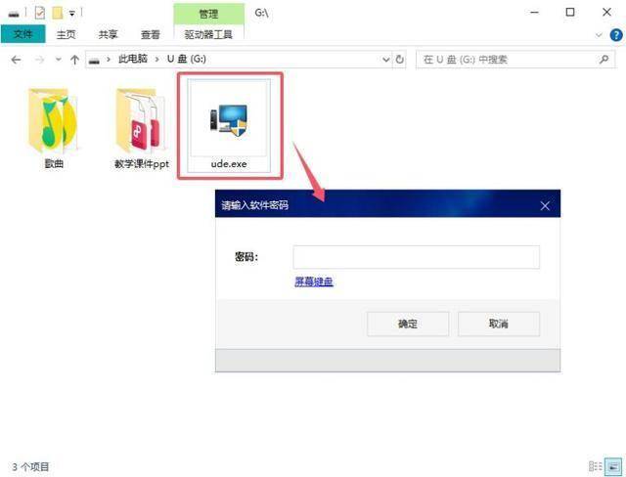Click U 盘 (G:) in address path
Image resolution: width=626 pixels, height=477 pixels.
pyautogui.click(x=187, y=59)
